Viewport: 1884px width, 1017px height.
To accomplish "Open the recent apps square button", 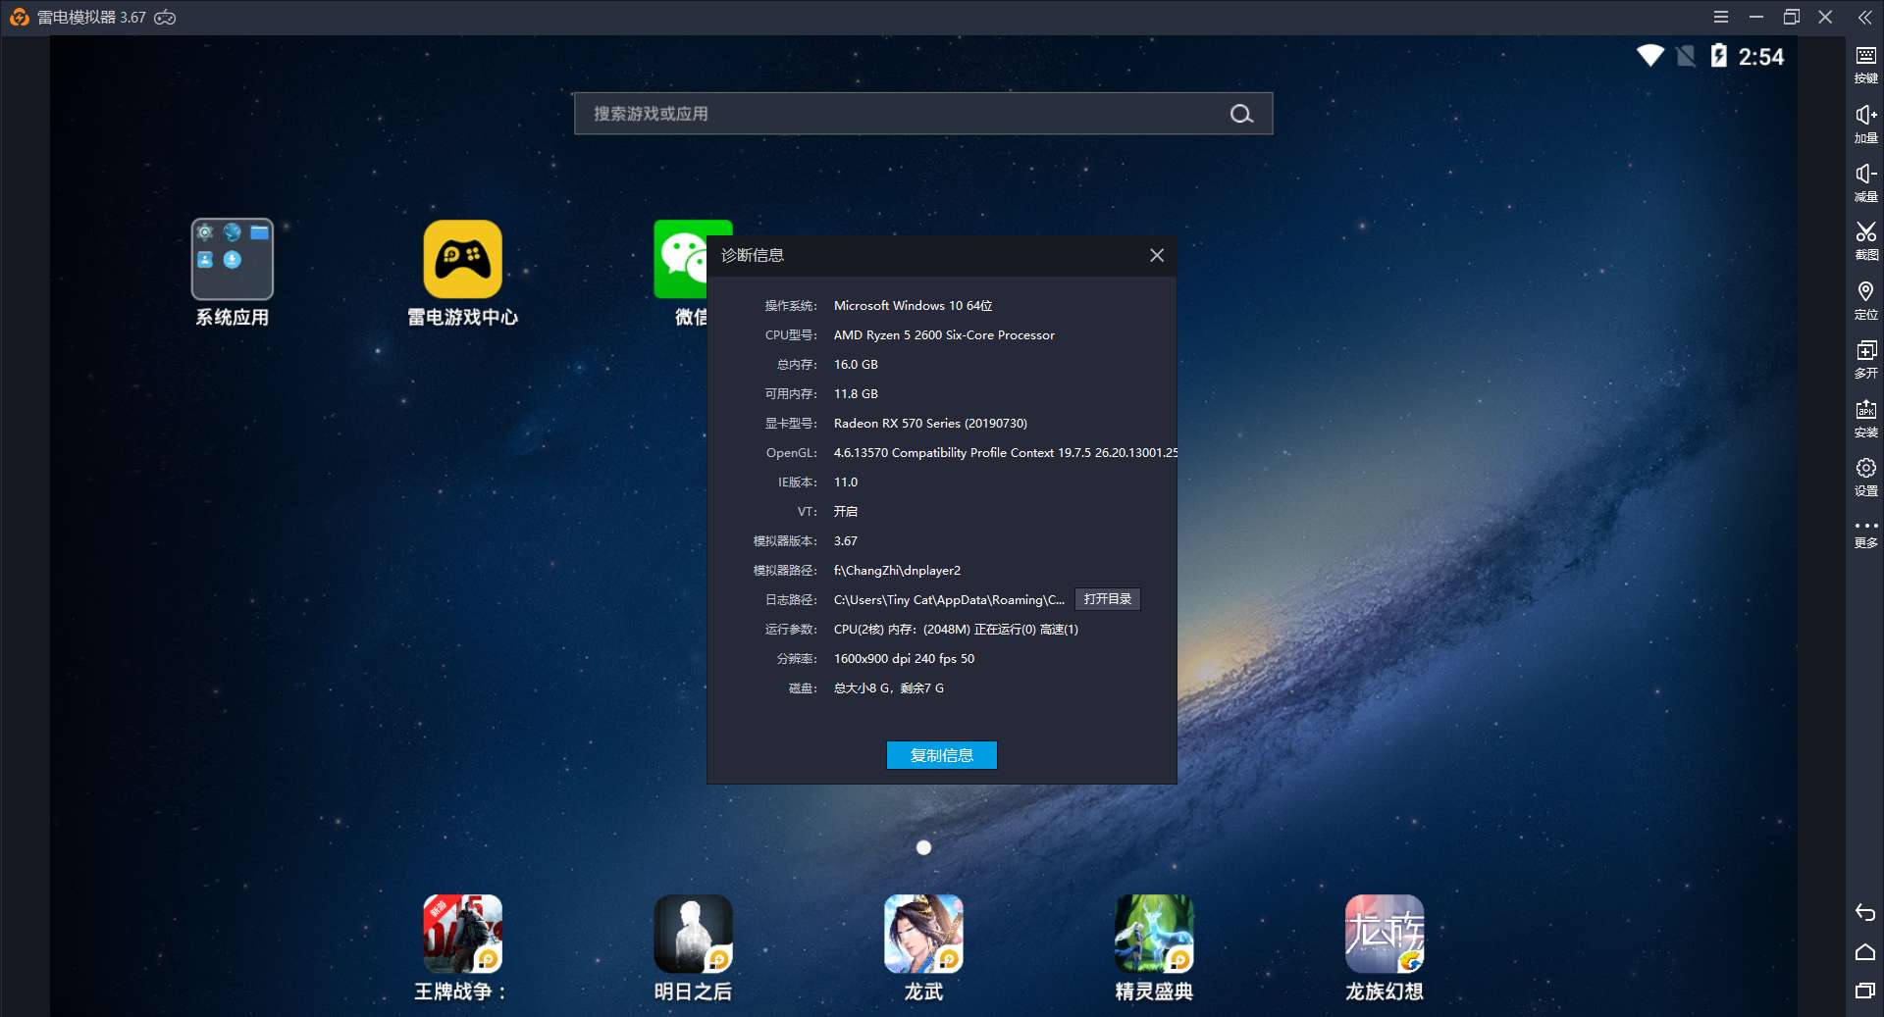I will (x=1864, y=991).
